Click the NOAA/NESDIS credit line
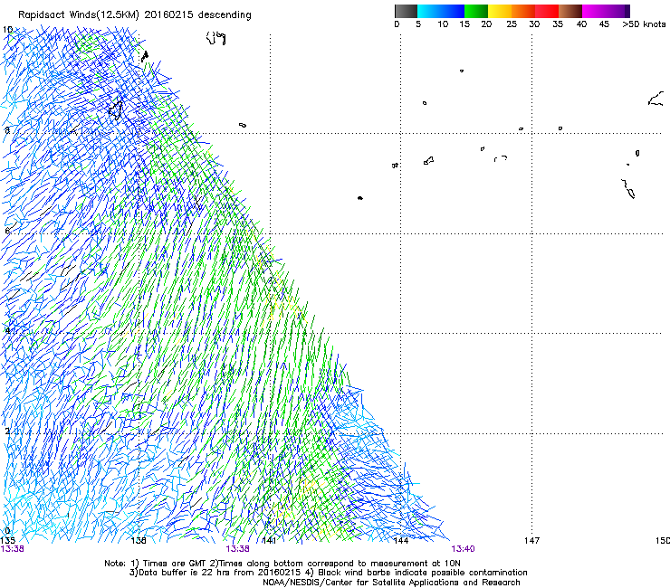The width and height of the screenshot is (670, 588). 391,583
